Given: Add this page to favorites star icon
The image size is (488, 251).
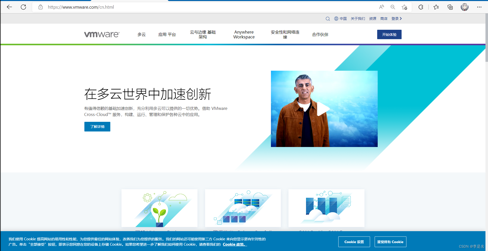Looking at the screenshot, I should point(404,7).
